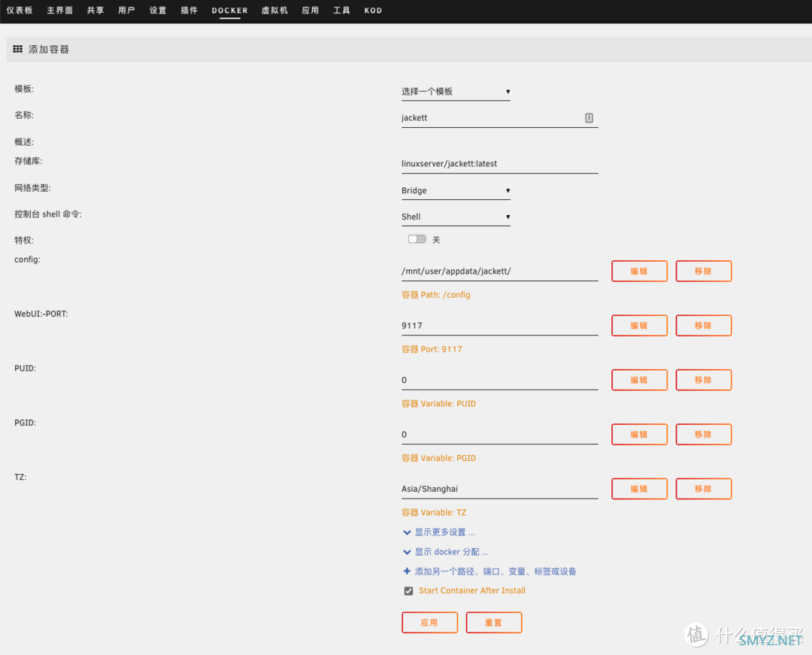The height and width of the screenshot is (655, 812).
Task: Click the 容器 Variable: PGID text
Action: click(438, 458)
